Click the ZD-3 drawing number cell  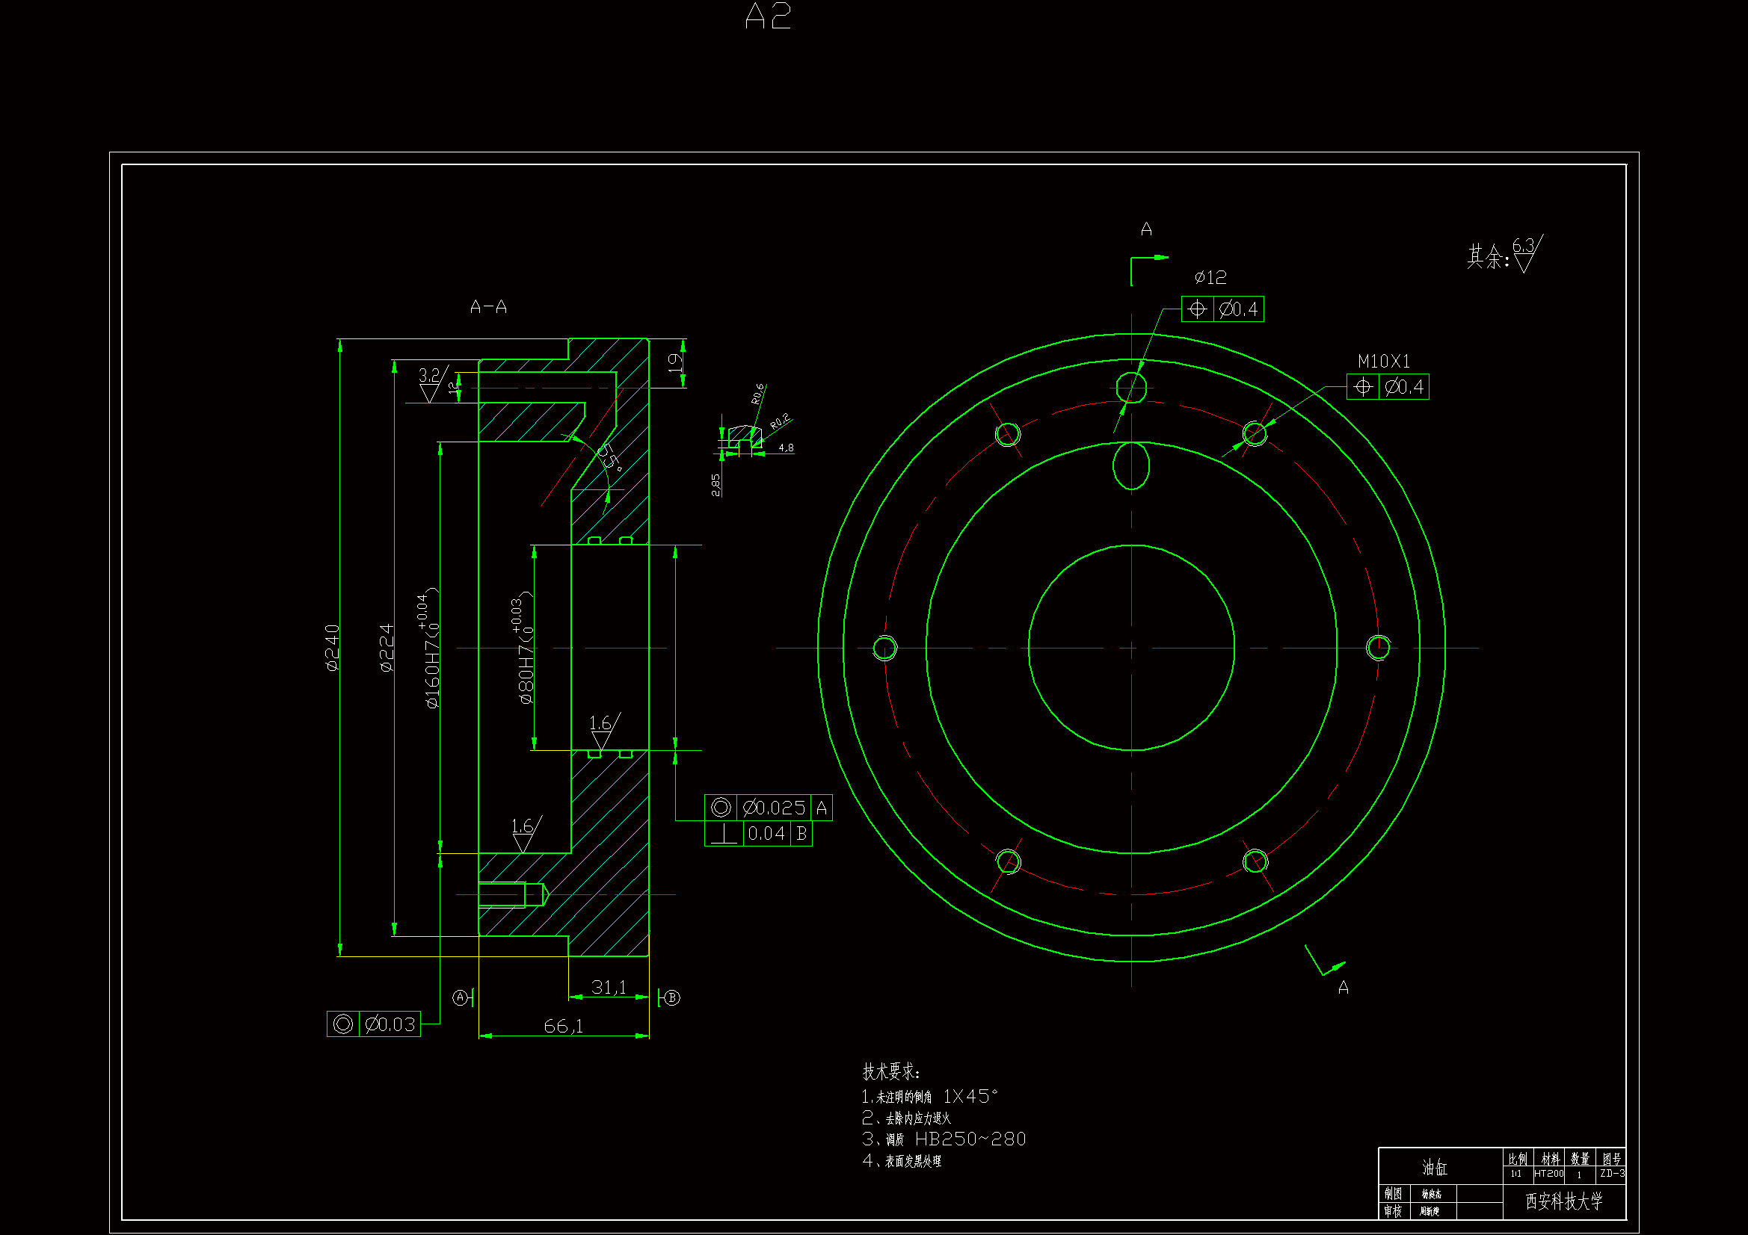(1612, 1174)
